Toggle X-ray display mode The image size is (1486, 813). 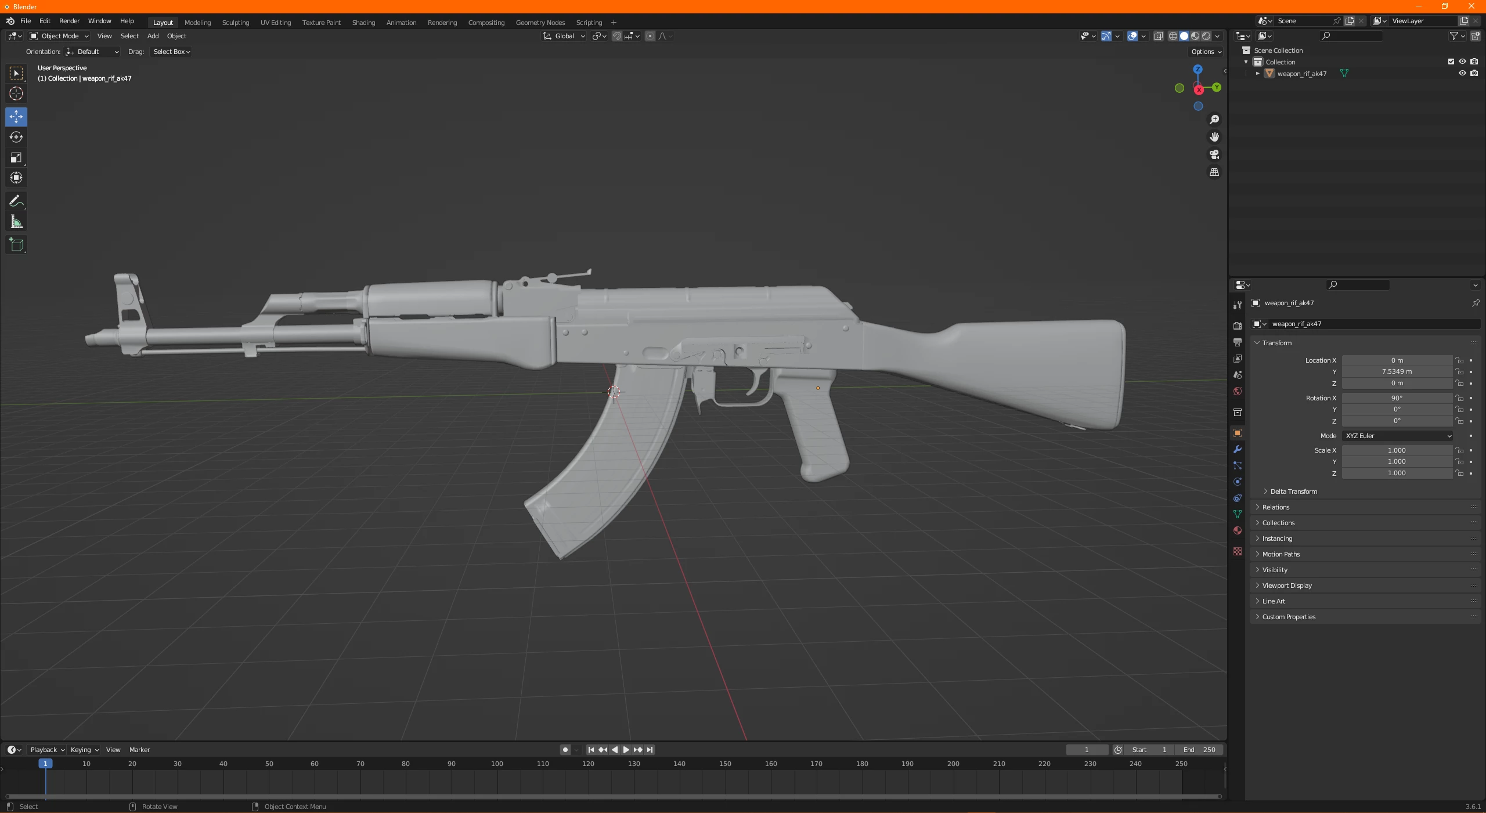click(1158, 36)
